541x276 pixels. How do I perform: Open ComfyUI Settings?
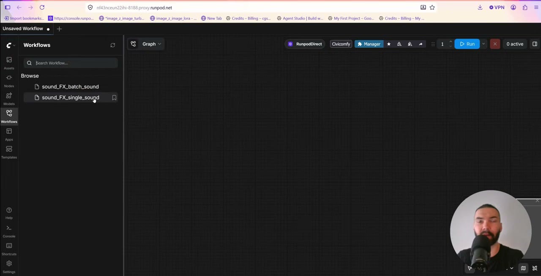(x=9, y=266)
